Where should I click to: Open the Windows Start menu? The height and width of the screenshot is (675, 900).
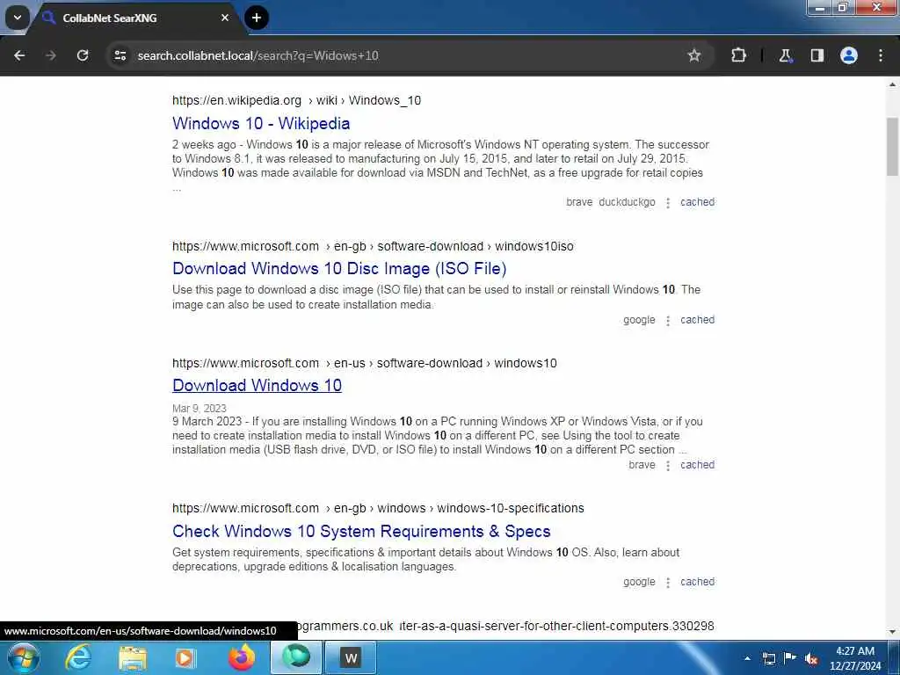(x=22, y=657)
